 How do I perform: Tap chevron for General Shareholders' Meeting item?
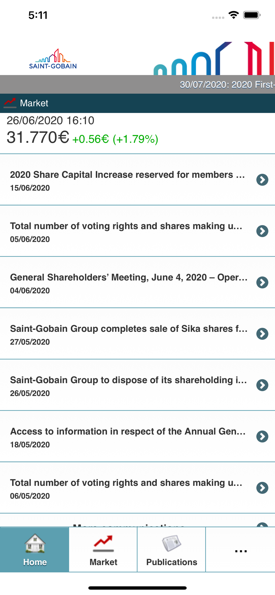(262, 282)
